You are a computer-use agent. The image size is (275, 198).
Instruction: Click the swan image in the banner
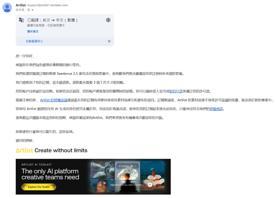point(103,170)
